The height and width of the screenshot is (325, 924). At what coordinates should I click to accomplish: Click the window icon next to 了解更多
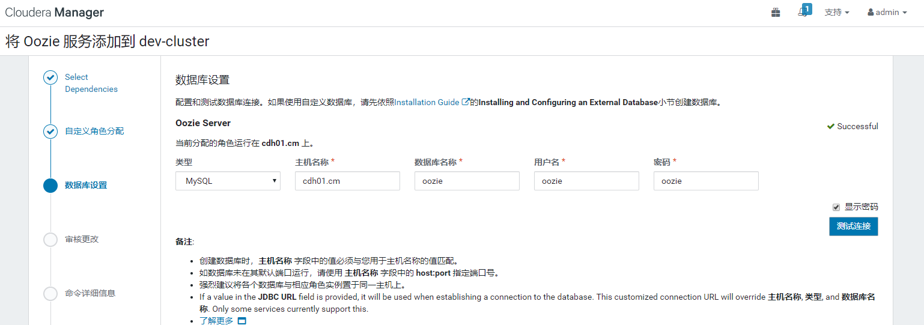[242, 321]
